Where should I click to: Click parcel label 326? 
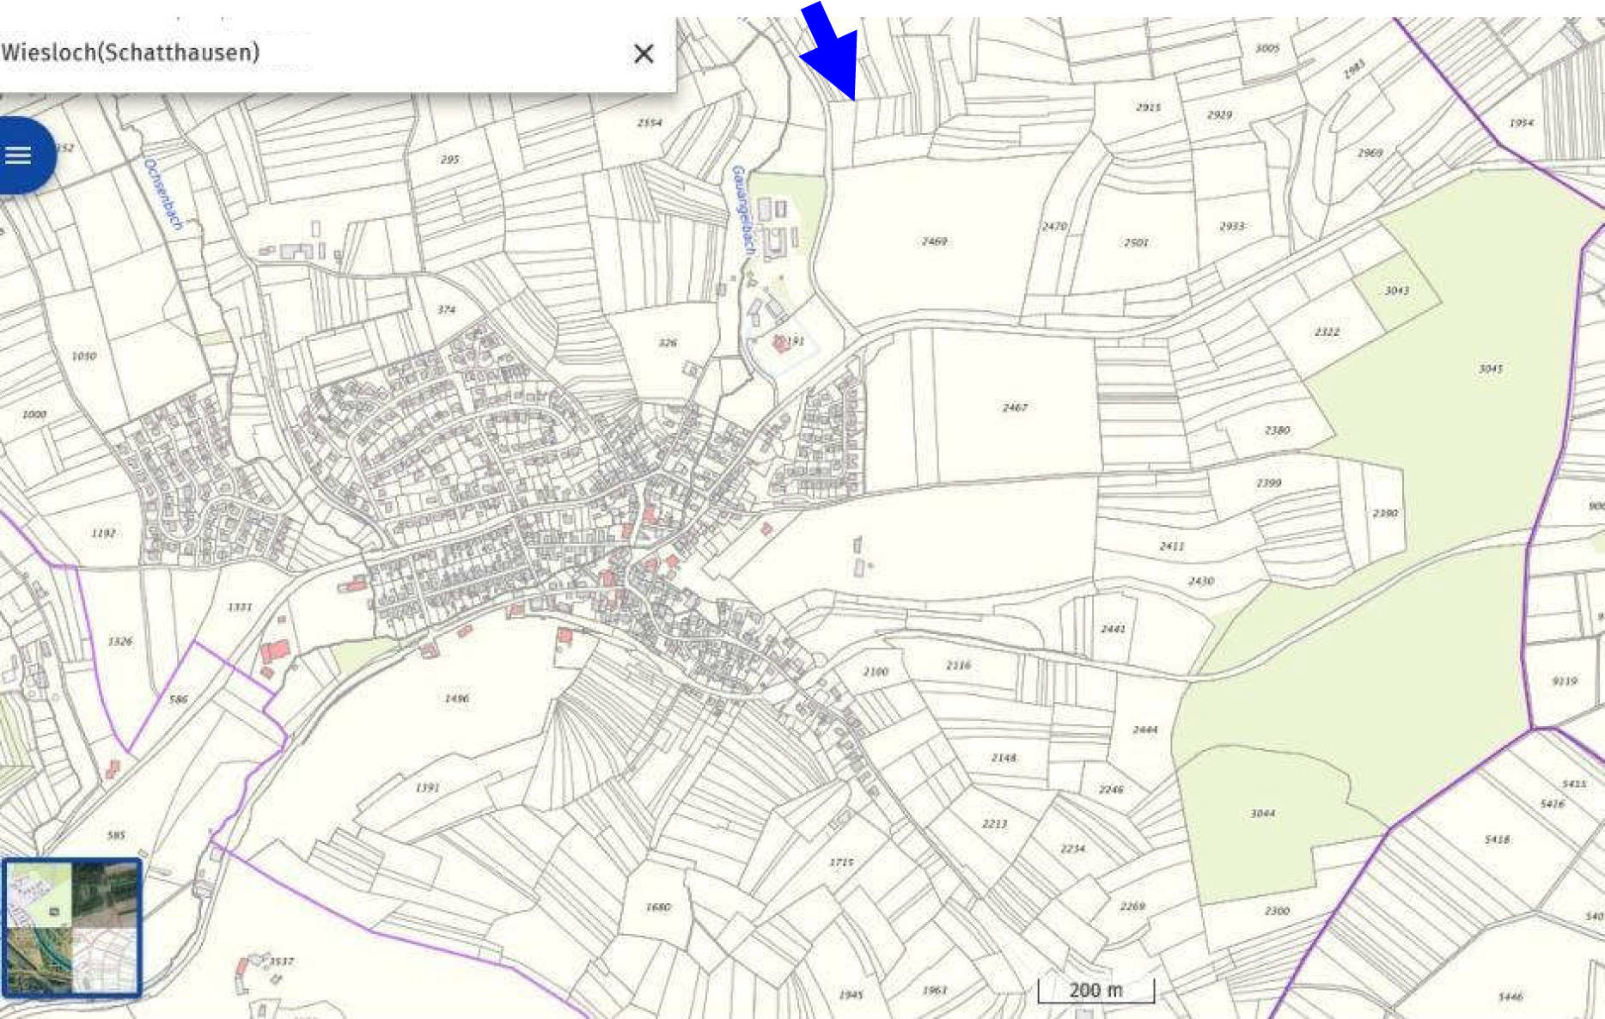coord(668,342)
